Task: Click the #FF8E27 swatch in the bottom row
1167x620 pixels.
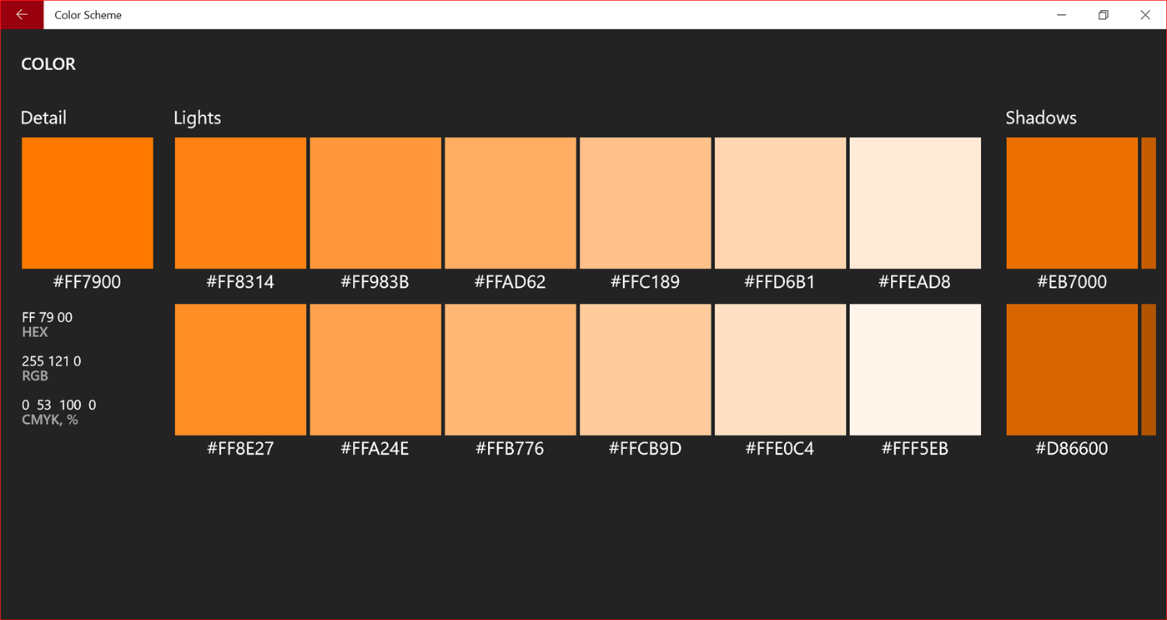Action: coord(240,369)
